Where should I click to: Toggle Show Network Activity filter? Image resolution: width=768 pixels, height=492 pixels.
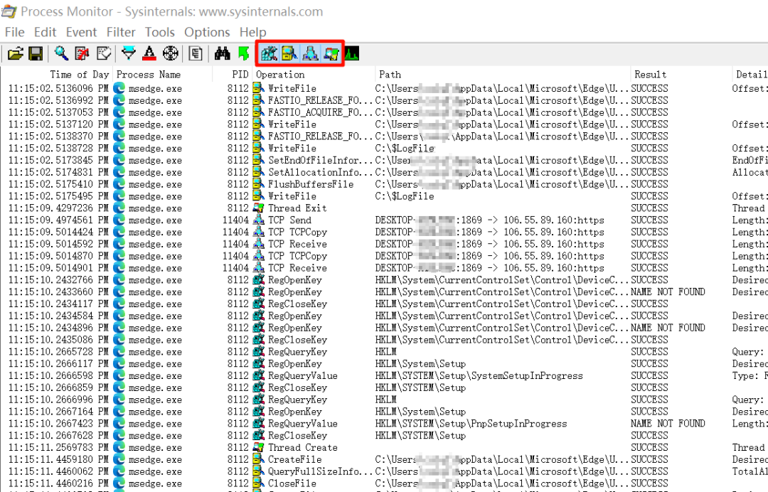click(309, 53)
